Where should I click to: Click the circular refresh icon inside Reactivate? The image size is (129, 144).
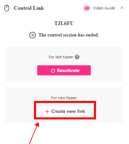tap(53, 71)
